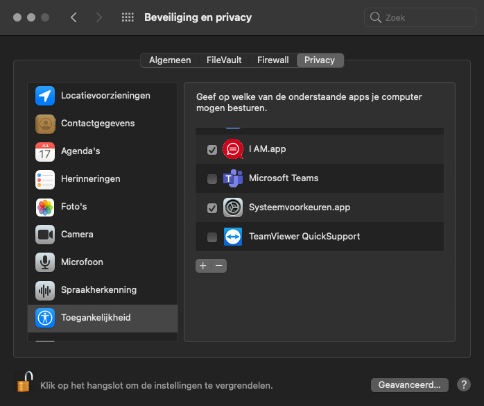Screen dimensions: 484x406
Task: Switch to the FileVault tab
Action: [224, 60]
